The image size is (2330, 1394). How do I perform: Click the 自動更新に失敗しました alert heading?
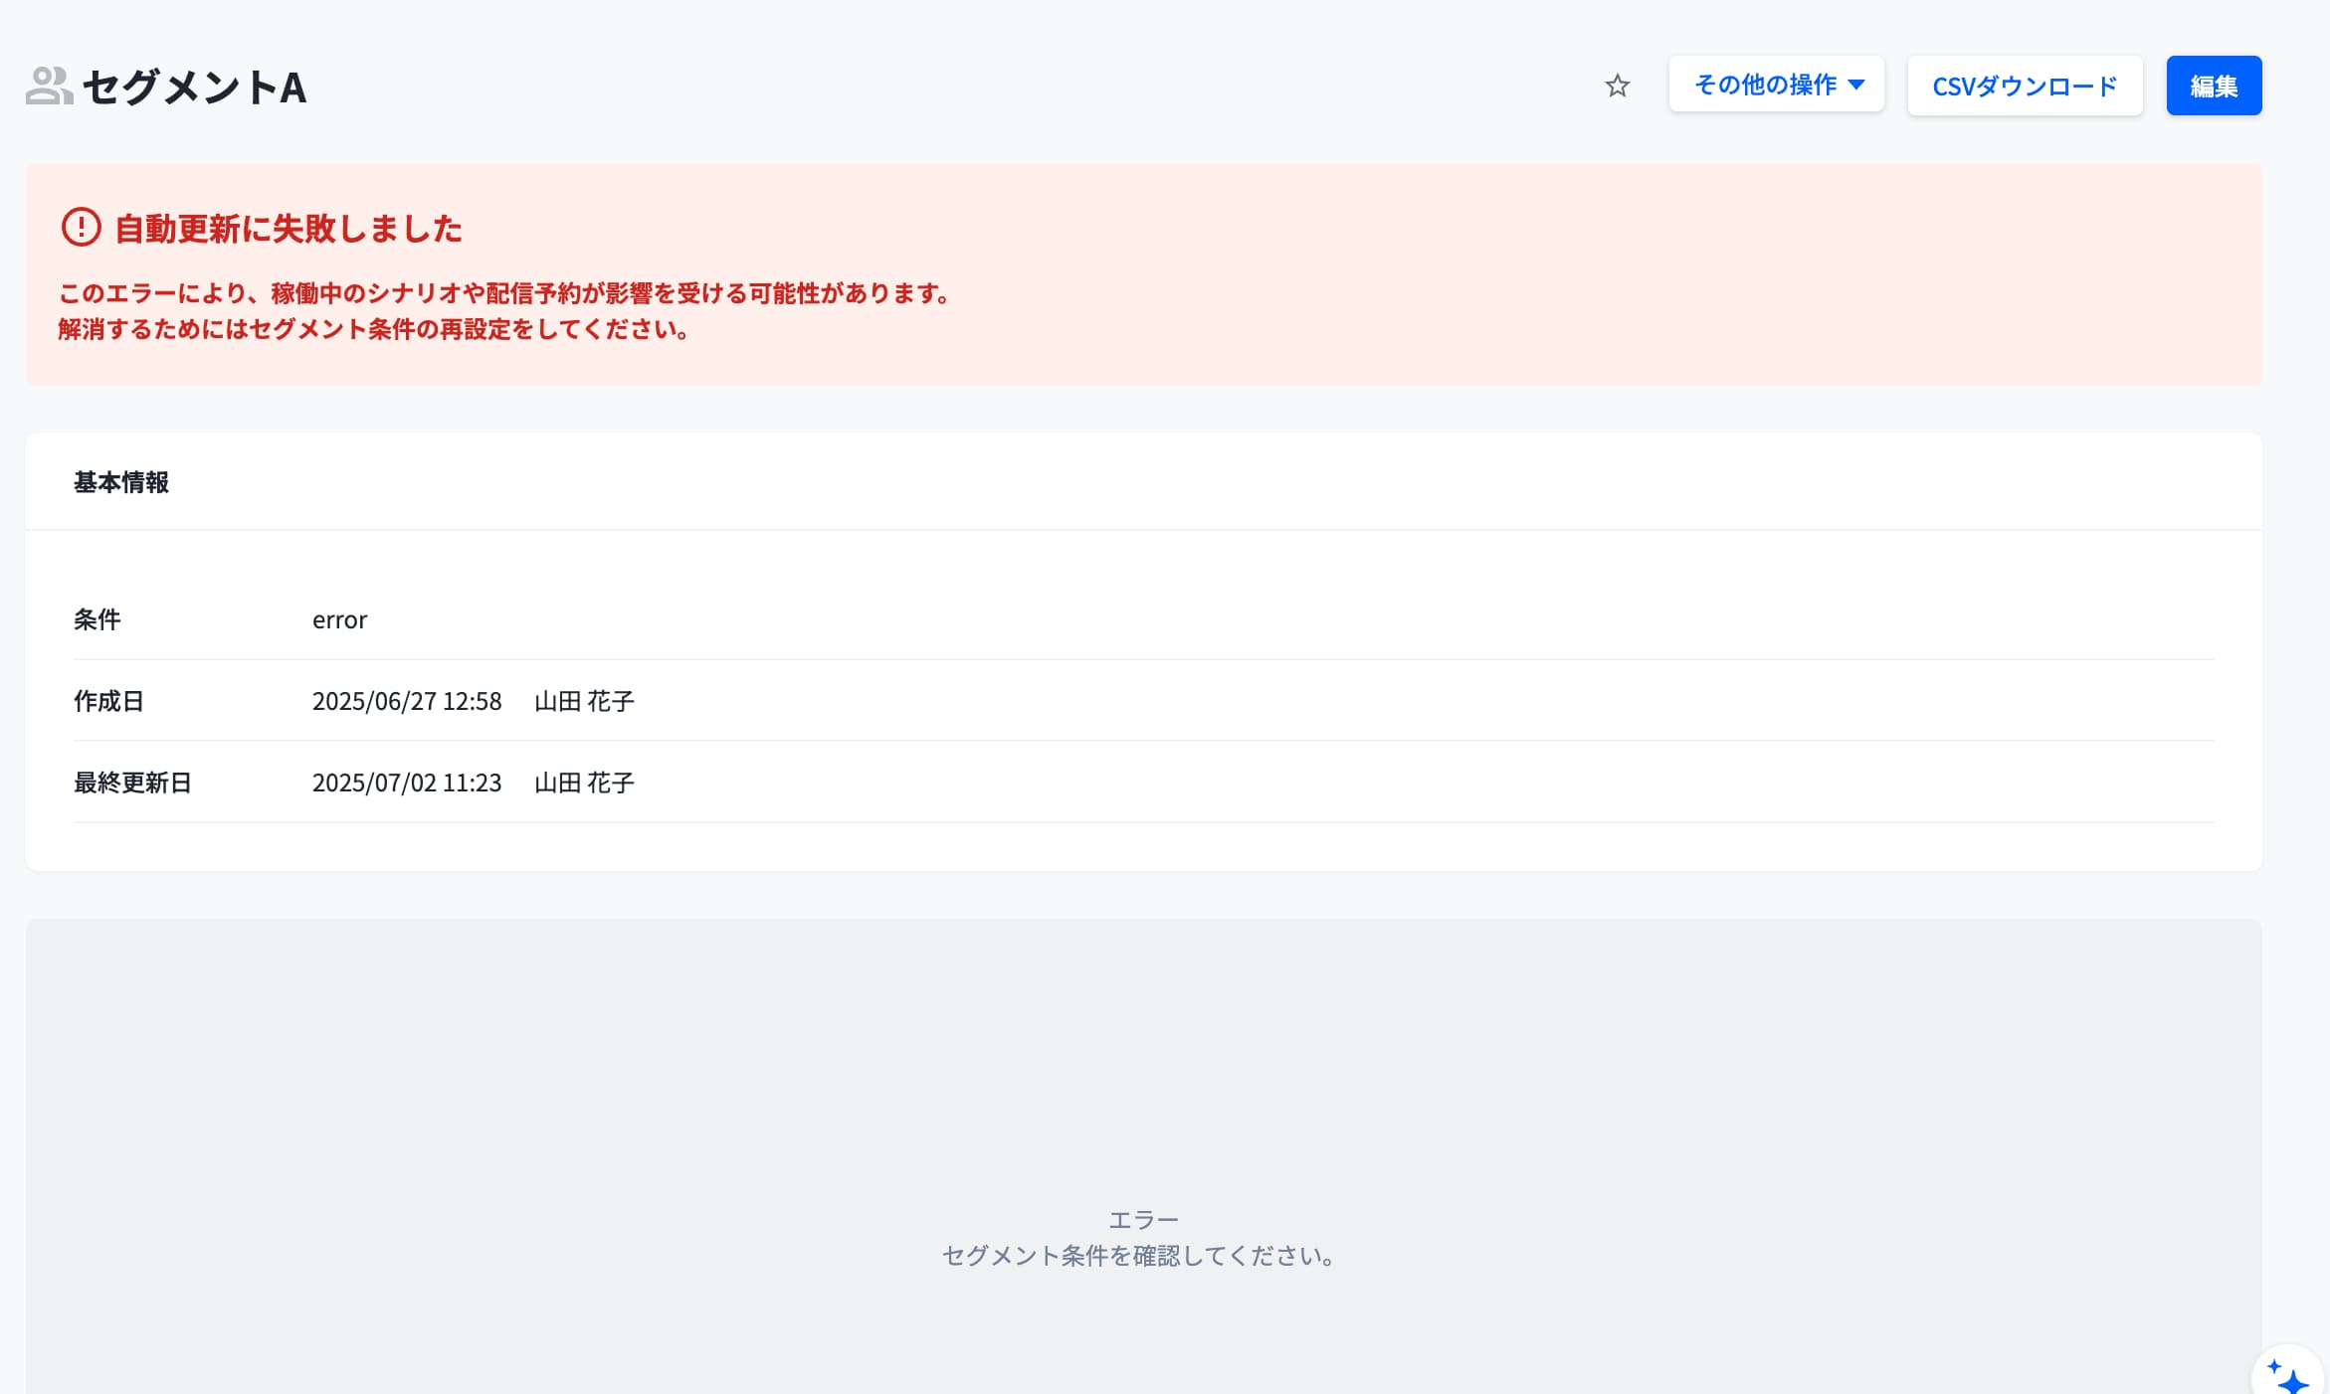[288, 229]
